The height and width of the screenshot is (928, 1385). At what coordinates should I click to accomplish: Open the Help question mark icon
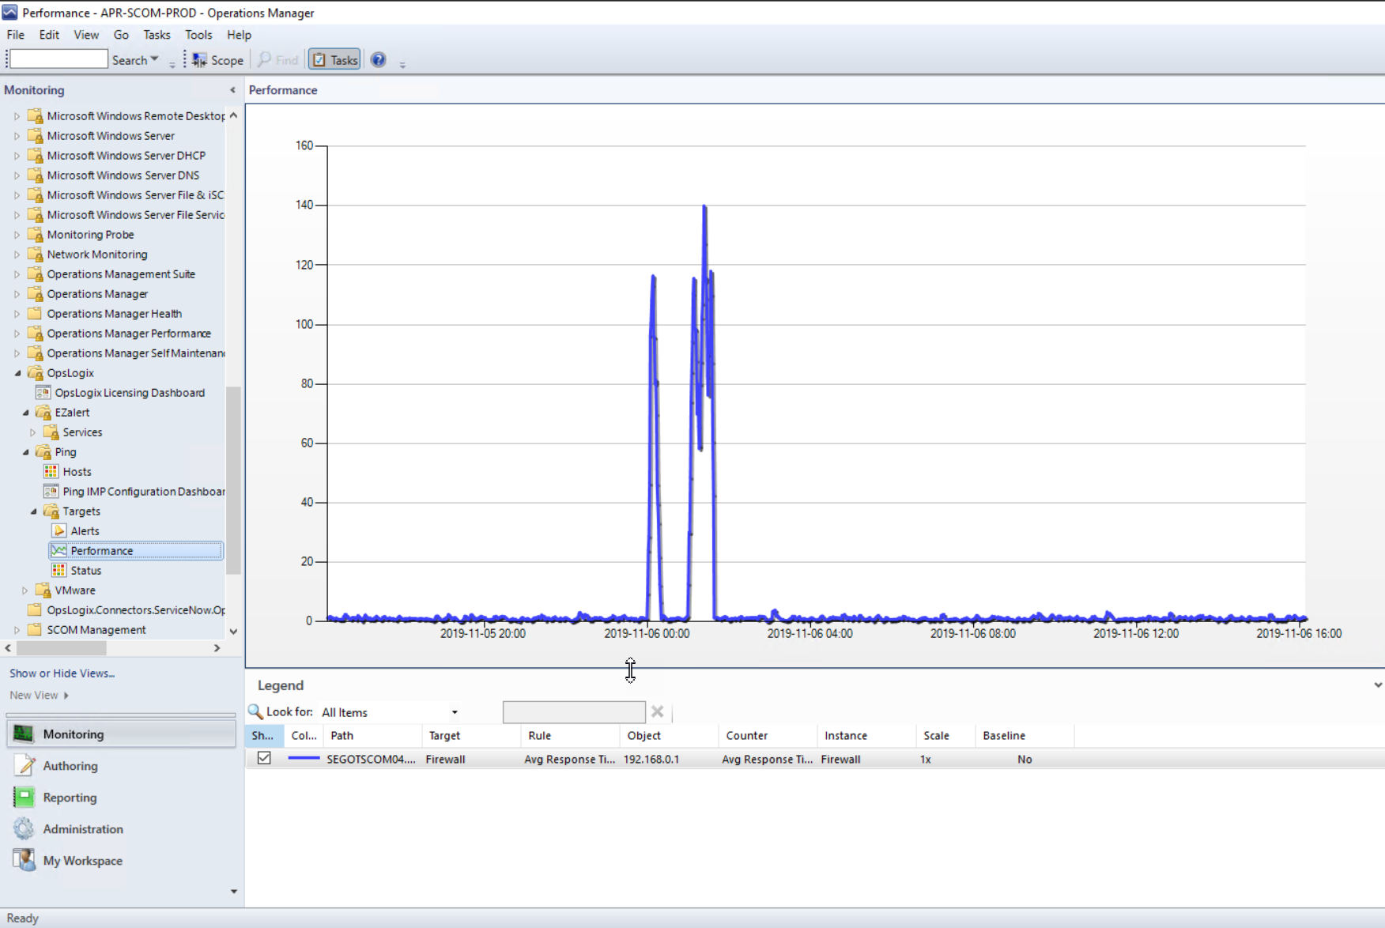click(x=379, y=60)
